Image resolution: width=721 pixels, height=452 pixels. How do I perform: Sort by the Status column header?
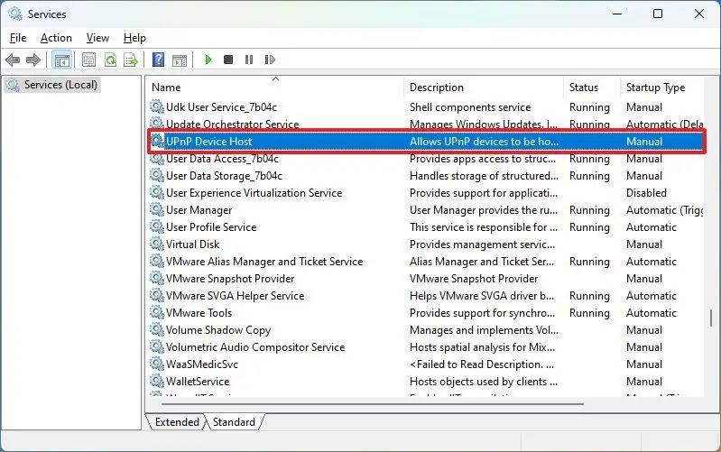(x=592, y=88)
